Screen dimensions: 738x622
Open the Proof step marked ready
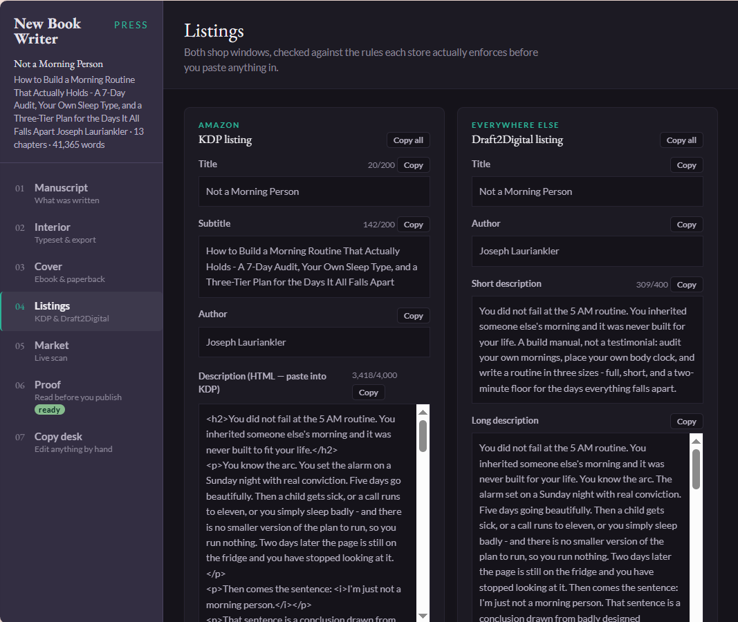[82, 397]
